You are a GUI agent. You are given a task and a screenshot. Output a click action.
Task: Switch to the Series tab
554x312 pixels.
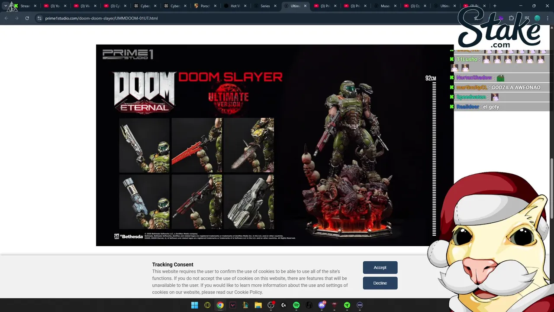pos(265,6)
